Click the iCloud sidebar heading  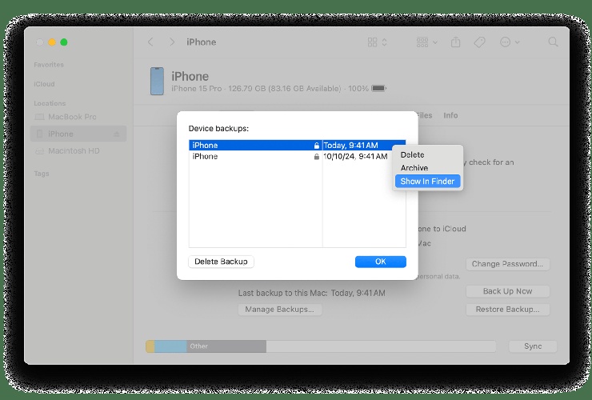click(x=44, y=84)
